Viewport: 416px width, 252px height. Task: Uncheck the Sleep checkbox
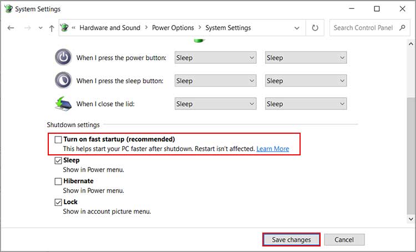[x=58, y=160]
